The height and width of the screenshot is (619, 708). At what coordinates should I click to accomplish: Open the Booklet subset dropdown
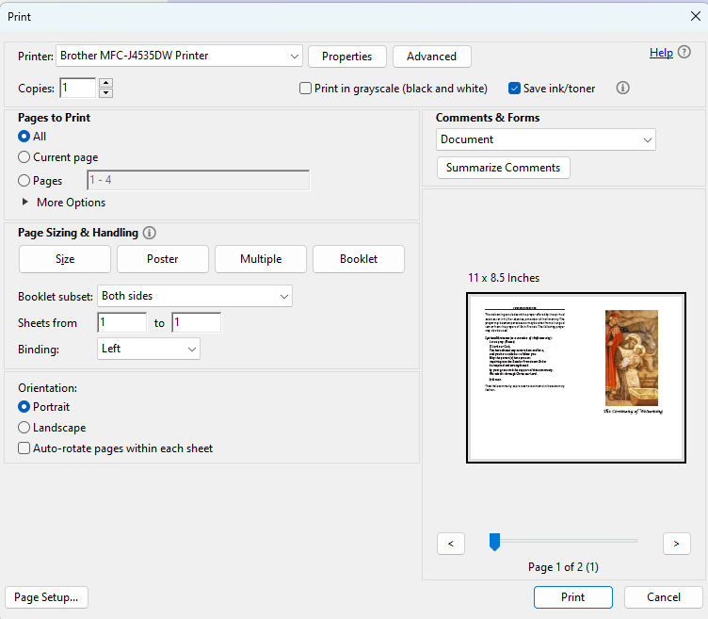point(195,296)
